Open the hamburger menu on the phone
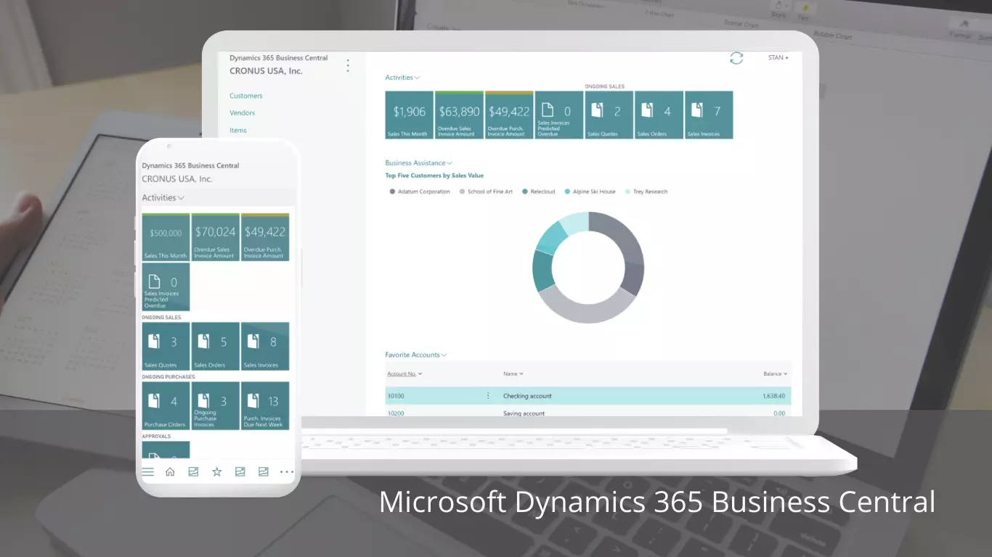 point(147,471)
